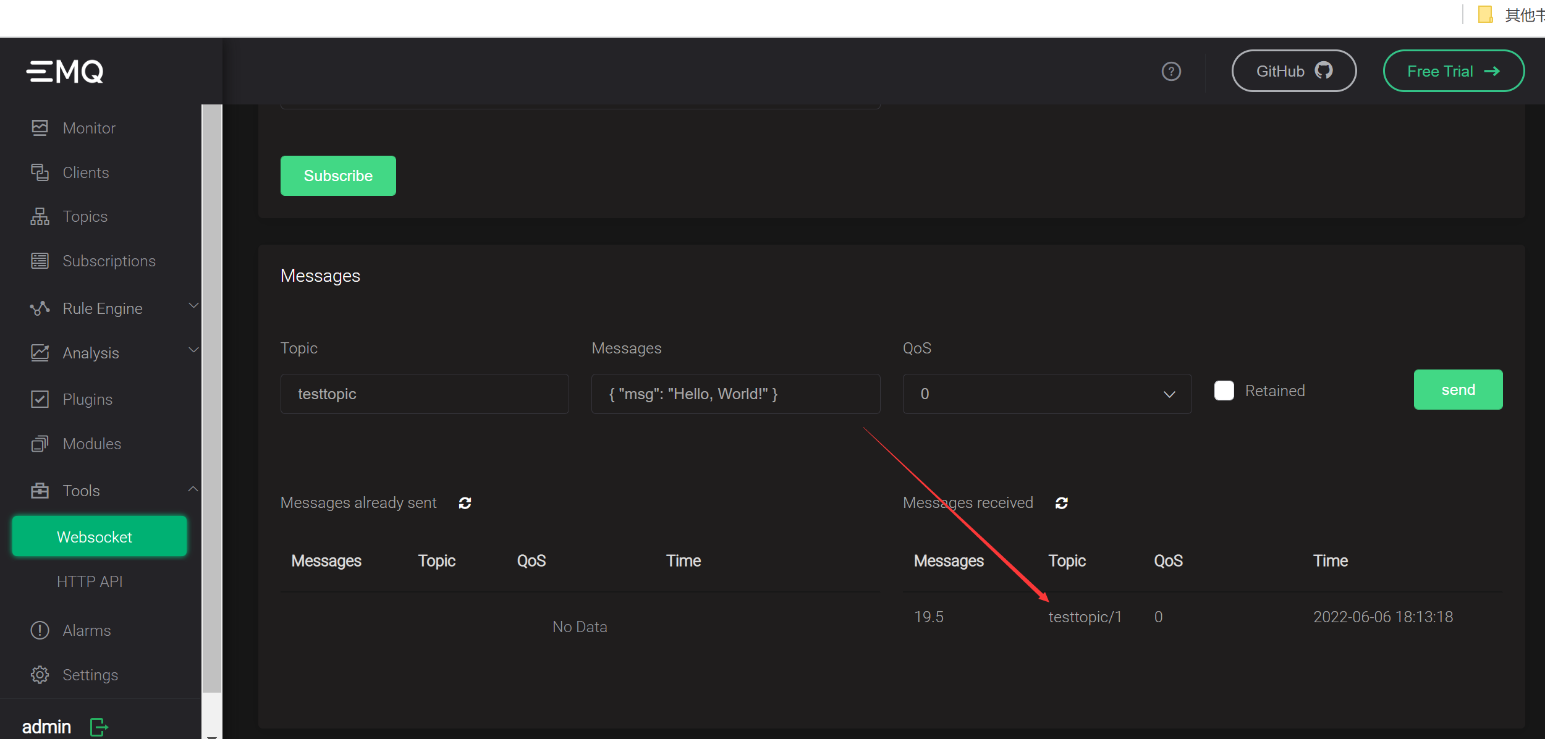1545x739 pixels.
Task: Expand the Analysis submenu chevron
Action: (x=193, y=350)
